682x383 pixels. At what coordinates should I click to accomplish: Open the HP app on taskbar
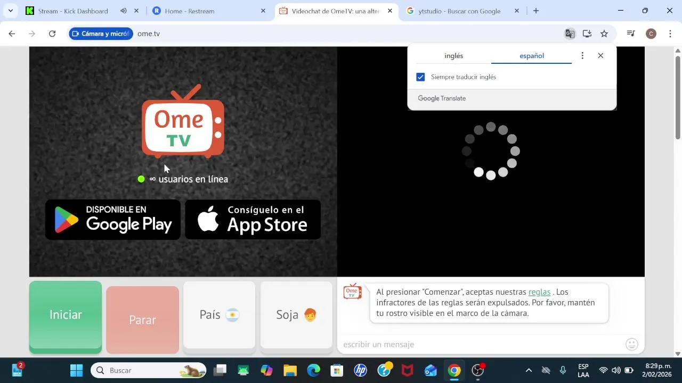361,370
